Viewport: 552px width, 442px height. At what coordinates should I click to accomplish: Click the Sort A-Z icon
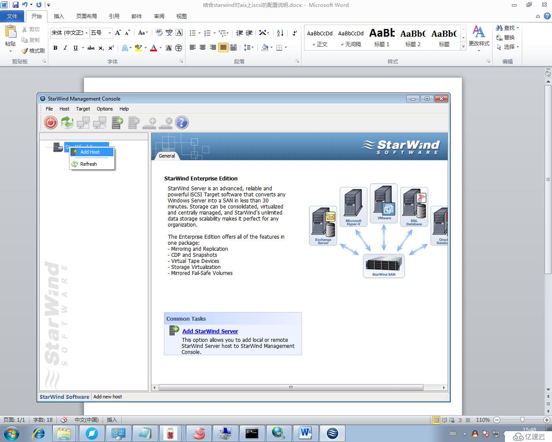point(280,33)
